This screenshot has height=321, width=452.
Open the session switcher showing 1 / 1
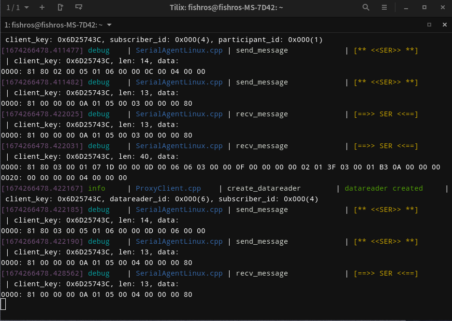pos(17,8)
